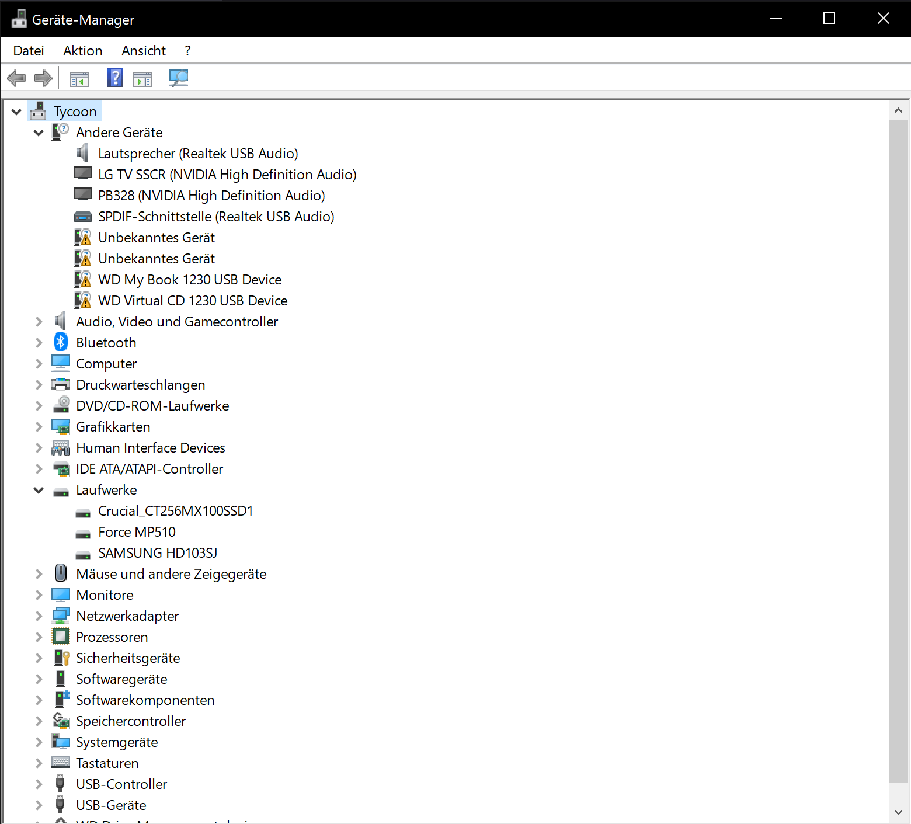Expand the Bluetooth category

click(39, 343)
